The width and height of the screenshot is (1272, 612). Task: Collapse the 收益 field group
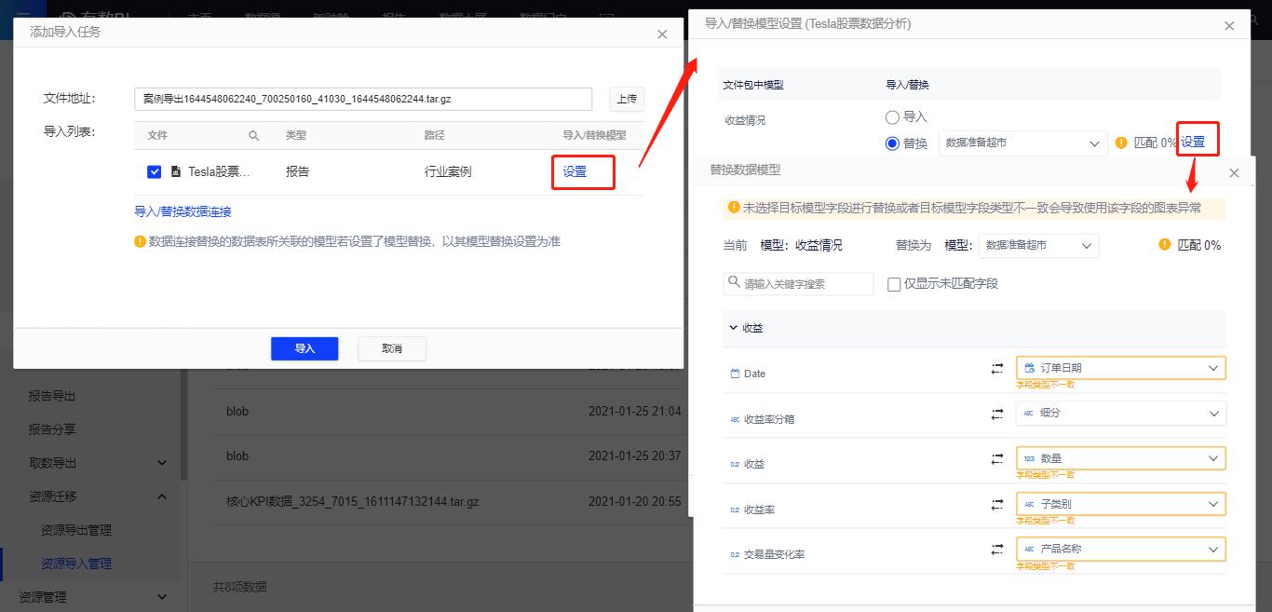(x=735, y=327)
